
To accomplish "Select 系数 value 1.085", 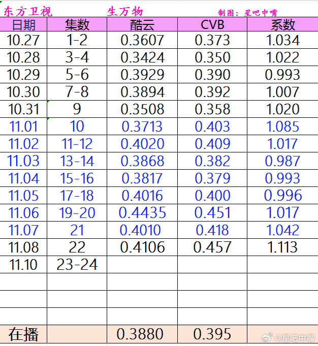I will point(282,126).
